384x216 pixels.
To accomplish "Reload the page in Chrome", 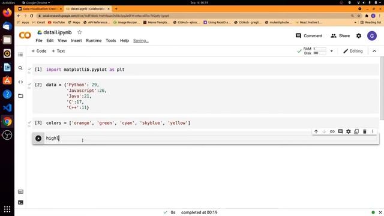I will click(x=32, y=16).
